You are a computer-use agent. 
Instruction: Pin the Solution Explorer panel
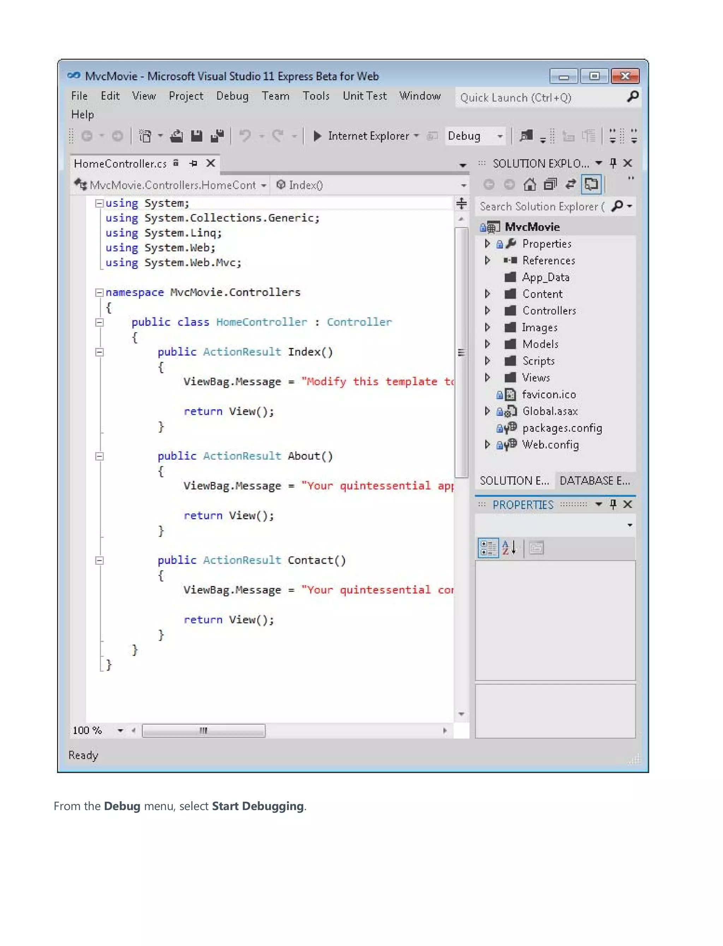[x=613, y=163]
